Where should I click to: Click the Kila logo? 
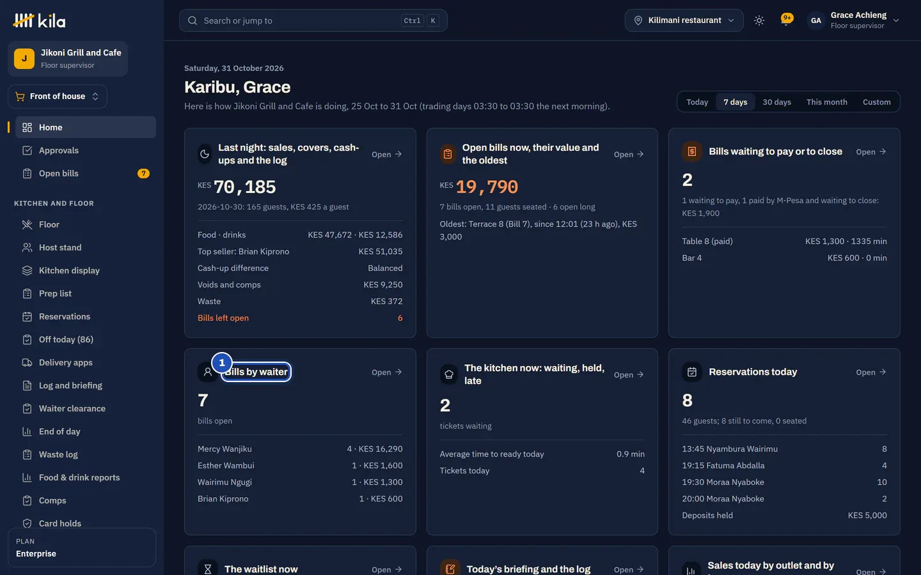pos(39,20)
